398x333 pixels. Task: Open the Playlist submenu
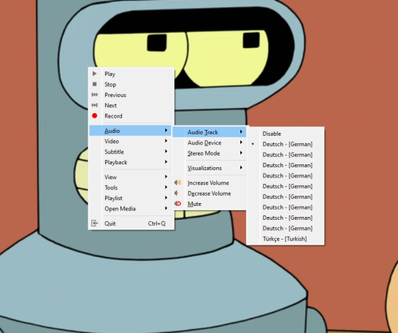coord(131,198)
